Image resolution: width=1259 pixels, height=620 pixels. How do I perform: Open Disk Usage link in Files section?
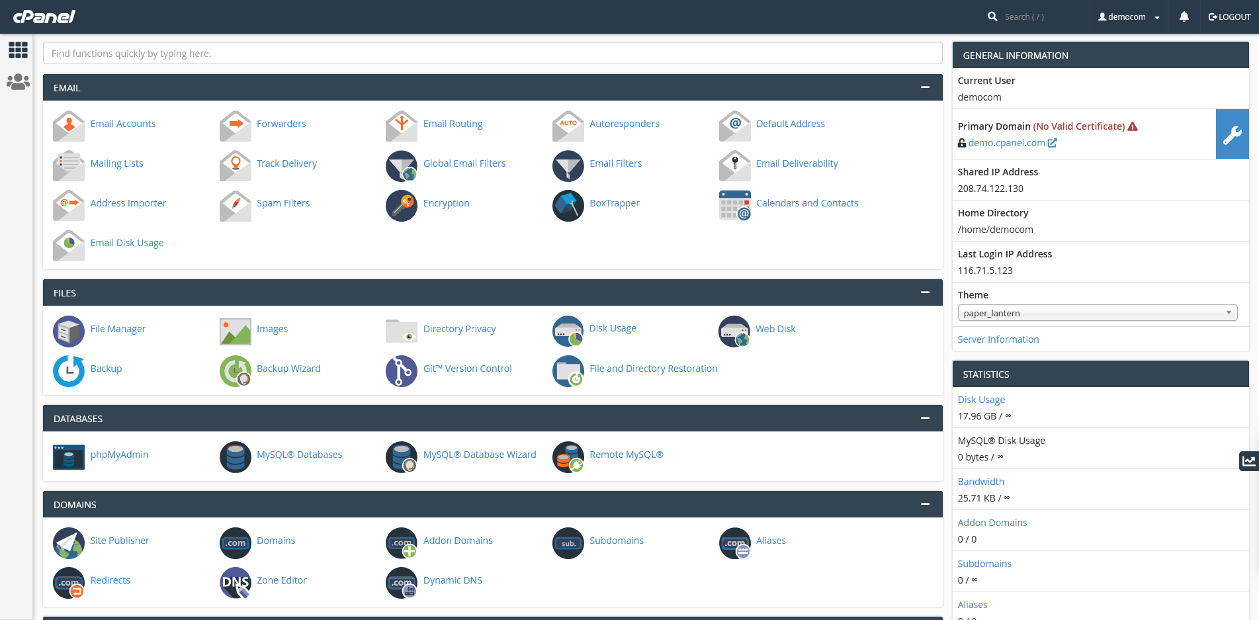(613, 328)
